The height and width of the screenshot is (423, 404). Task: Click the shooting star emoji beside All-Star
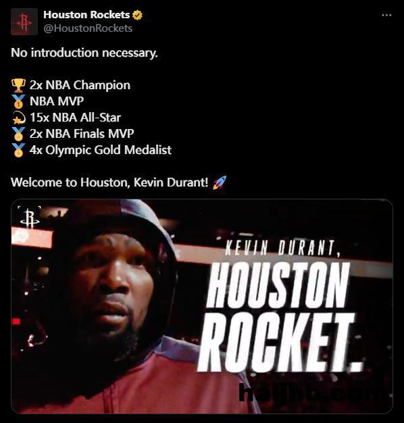19,118
